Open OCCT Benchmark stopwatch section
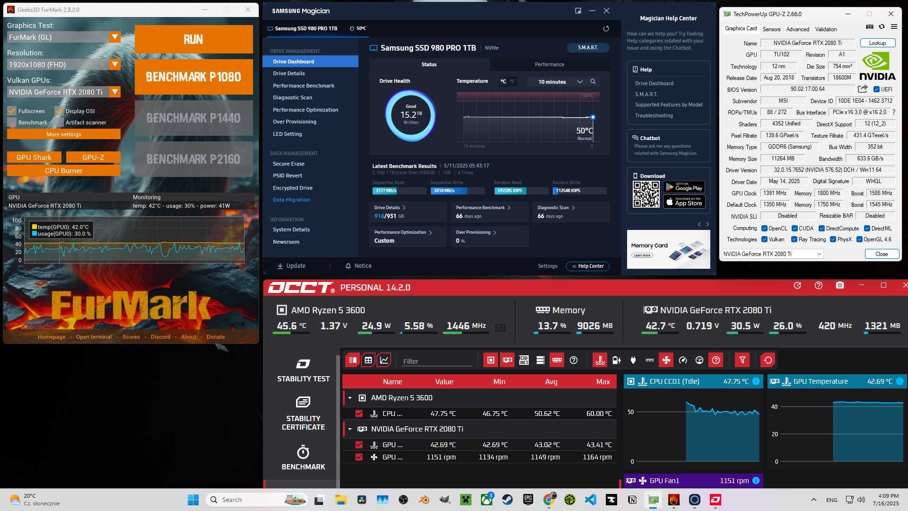The height and width of the screenshot is (511, 908). [x=303, y=458]
